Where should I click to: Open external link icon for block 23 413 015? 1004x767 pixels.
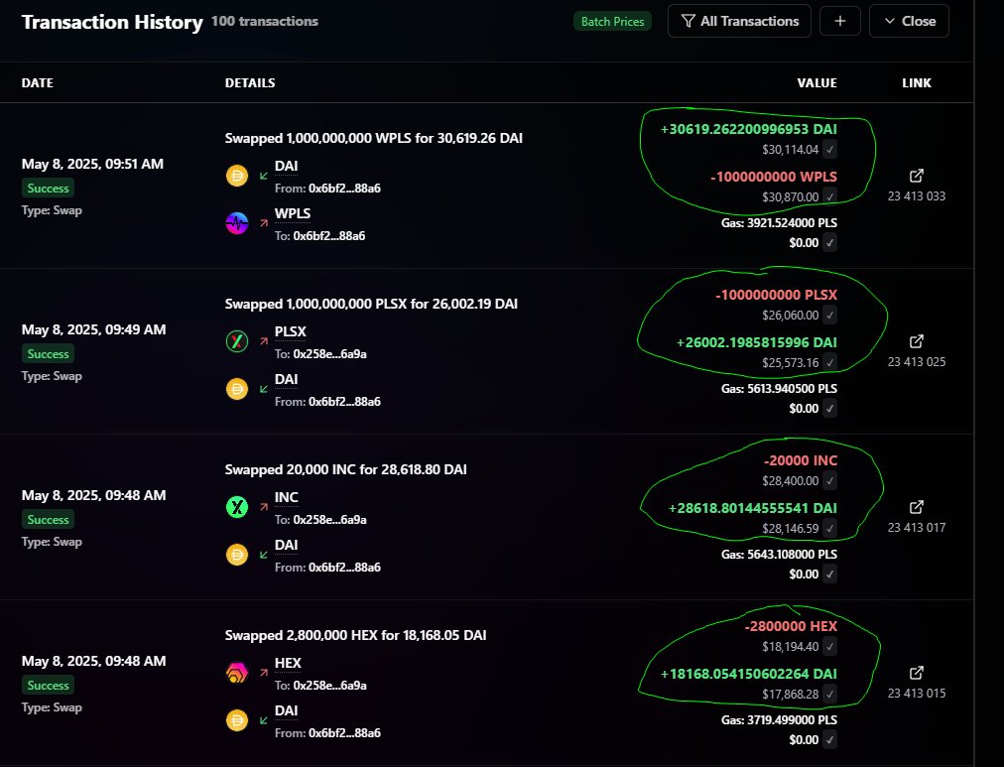(x=917, y=673)
